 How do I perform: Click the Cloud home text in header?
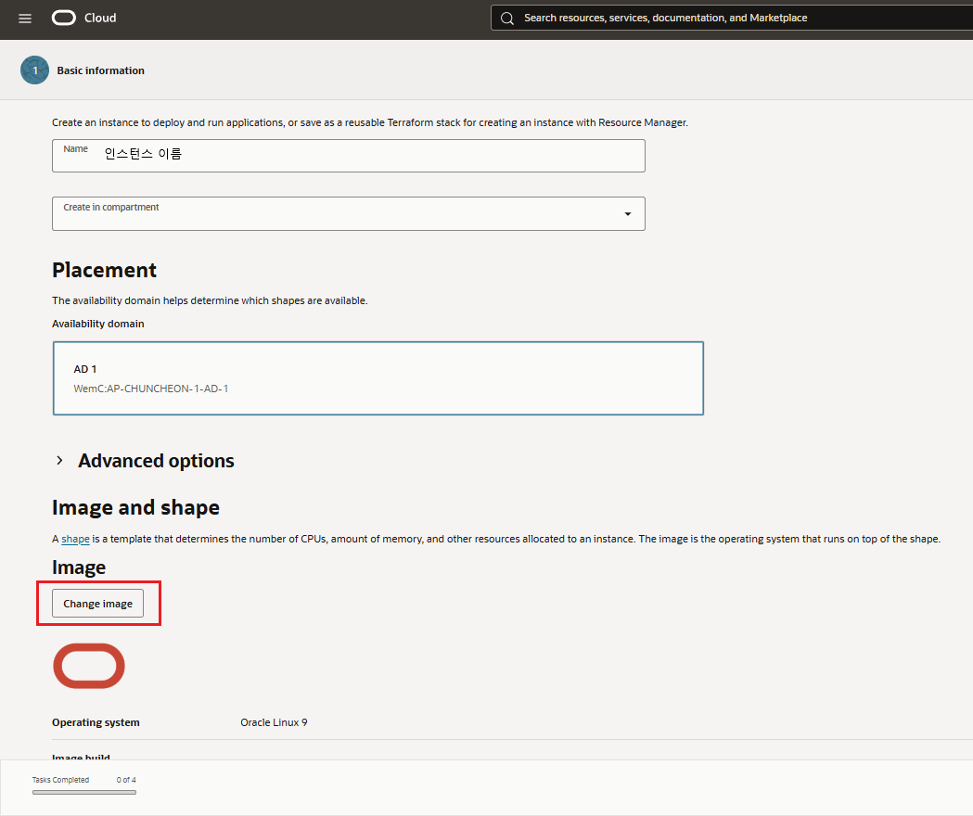(100, 19)
